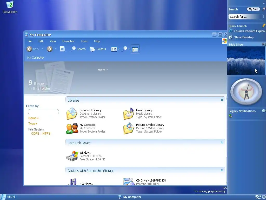
Task: Toggle the preview pane toolbar icon
Action: coord(135,49)
